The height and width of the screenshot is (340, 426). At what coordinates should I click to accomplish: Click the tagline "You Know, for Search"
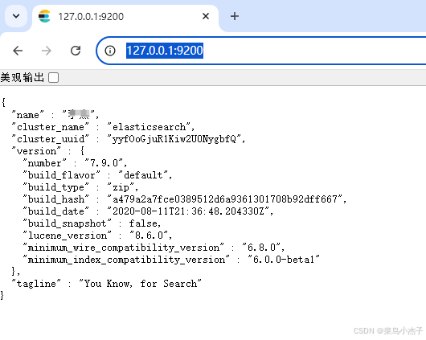click(140, 284)
